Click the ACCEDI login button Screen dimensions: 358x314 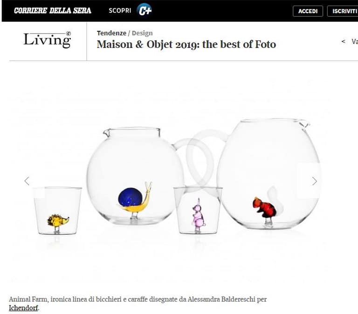click(x=308, y=11)
